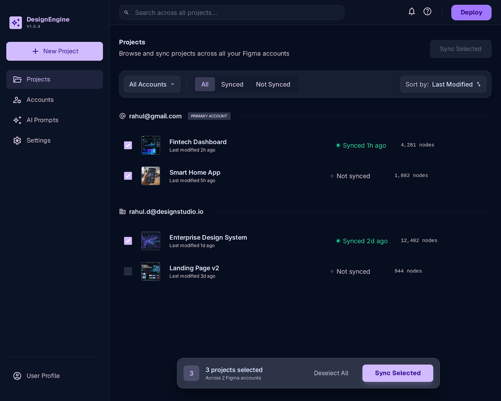This screenshot has height=401, width=501.
Task: Open the All Accounts dropdown
Action: [152, 84]
